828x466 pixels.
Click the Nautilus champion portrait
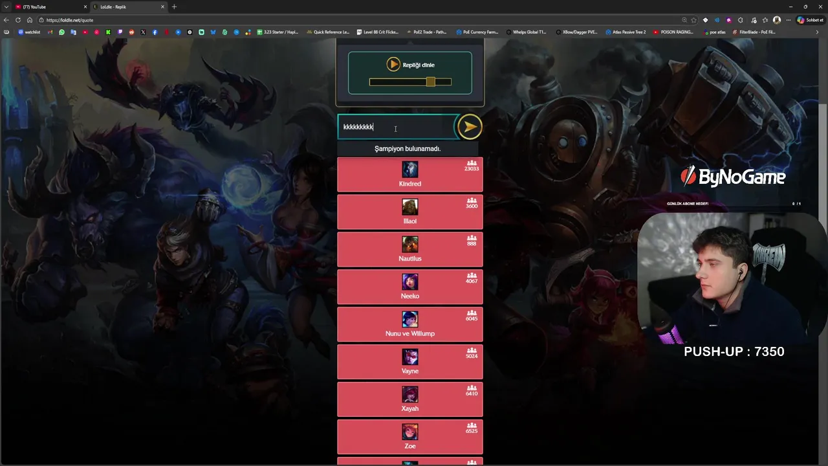410,245
